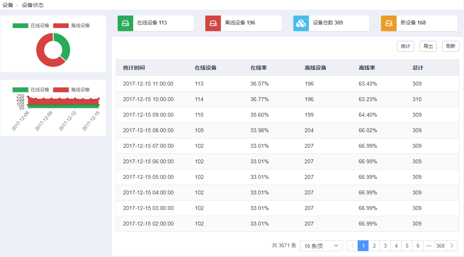Click the previous page left arrow
Screen dimensions: 464x257
coord(352,246)
